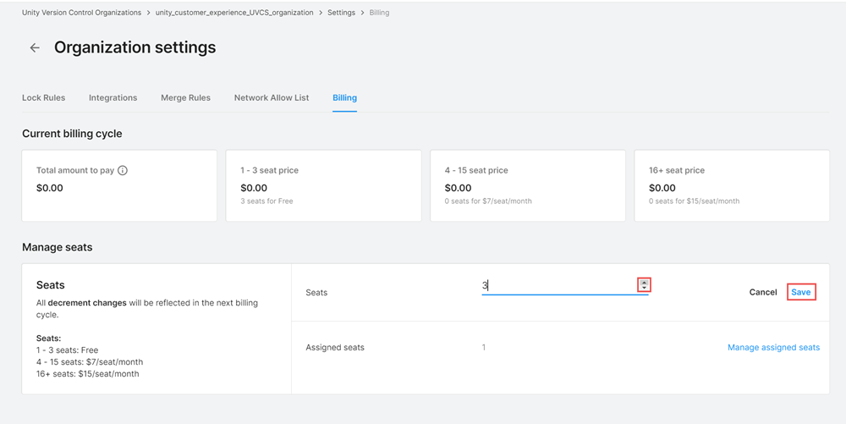This screenshot has height=424, width=846.
Task: Click the back arrow beside Organization settings
Action: [35, 48]
